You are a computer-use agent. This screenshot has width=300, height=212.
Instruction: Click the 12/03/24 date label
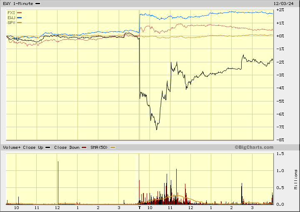(x=284, y=4)
